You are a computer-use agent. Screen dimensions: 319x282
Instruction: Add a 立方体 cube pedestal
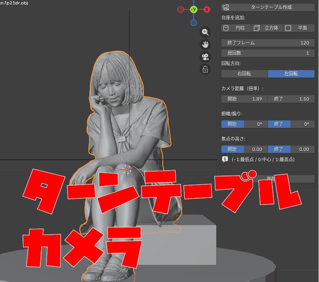pyautogui.click(x=267, y=28)
